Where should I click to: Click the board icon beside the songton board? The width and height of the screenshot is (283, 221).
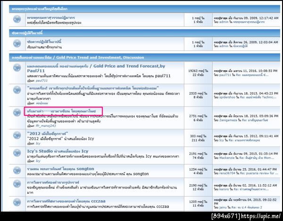pos(17,170)
